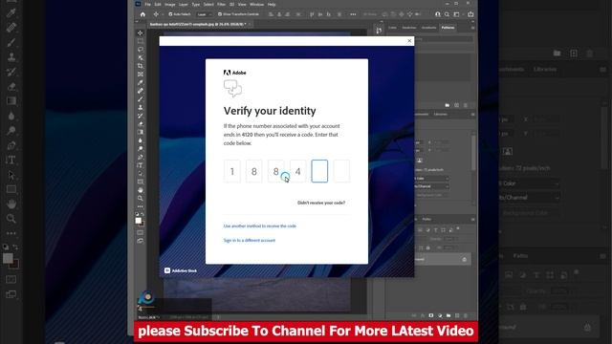612x344 pixels.
Task: Open the File menu
Action: tap(148, 4)
